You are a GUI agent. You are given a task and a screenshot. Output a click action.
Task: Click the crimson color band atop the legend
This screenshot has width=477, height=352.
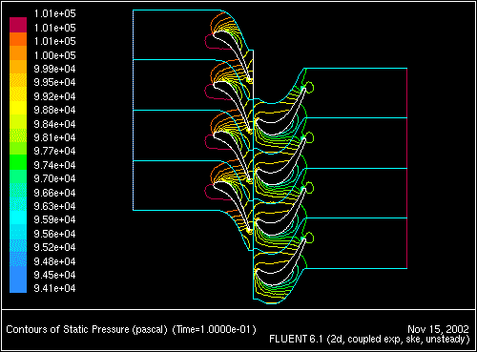tap(18, 25)
